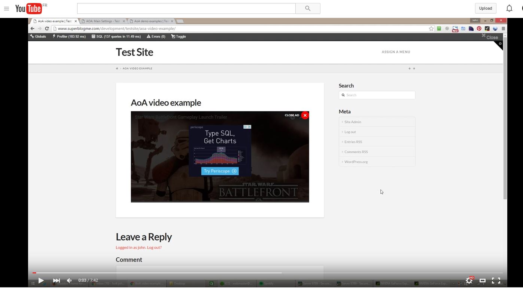Click the breadcrumb home icon
This screenshot has width=523, height=288.
click(117, 68)
